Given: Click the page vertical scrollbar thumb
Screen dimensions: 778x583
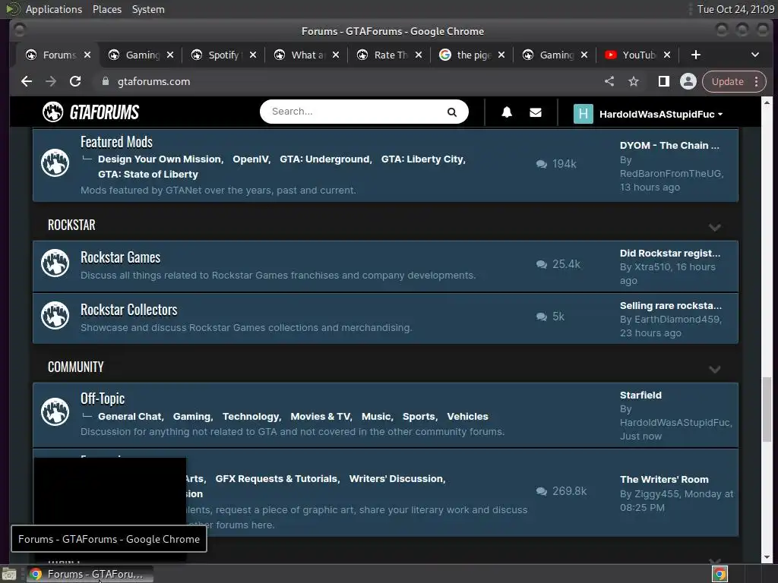Looking at the screenshot, I should pyautogui.click(x=767, y=409).
